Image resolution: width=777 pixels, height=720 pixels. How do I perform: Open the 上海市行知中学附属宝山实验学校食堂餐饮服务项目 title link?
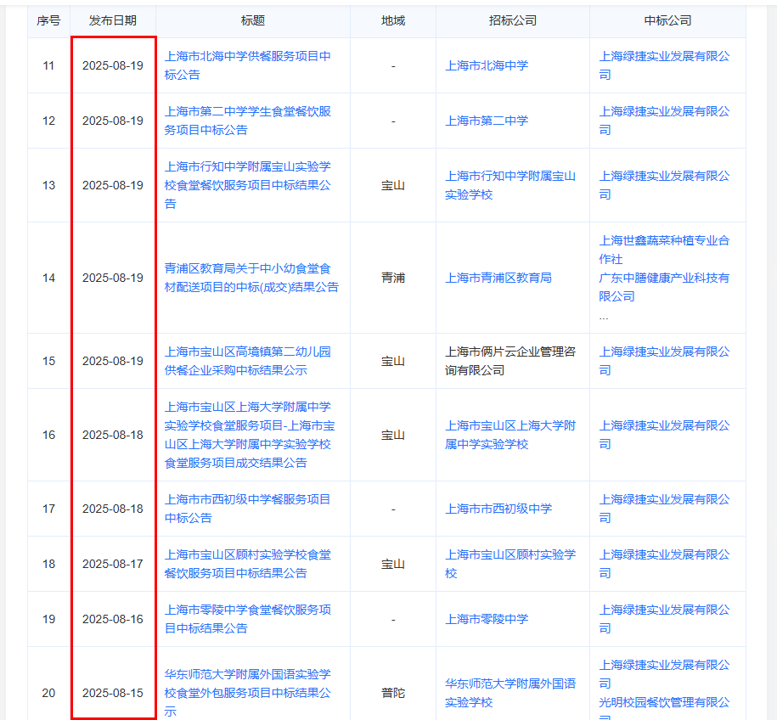point(248,185)
